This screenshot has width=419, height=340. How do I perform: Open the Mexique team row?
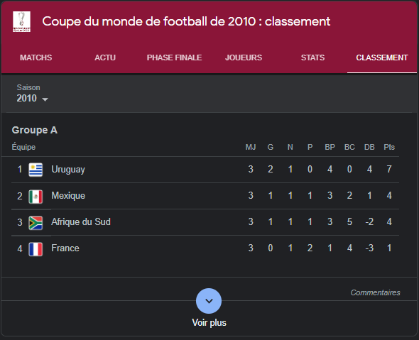tap(205, 196)
